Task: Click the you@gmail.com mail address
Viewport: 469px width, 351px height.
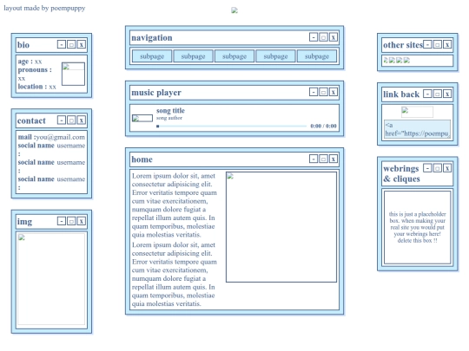Action: [61, 137]
